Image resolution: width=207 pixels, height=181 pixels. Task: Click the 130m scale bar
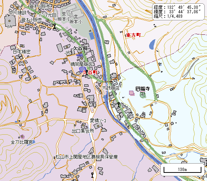182,170
